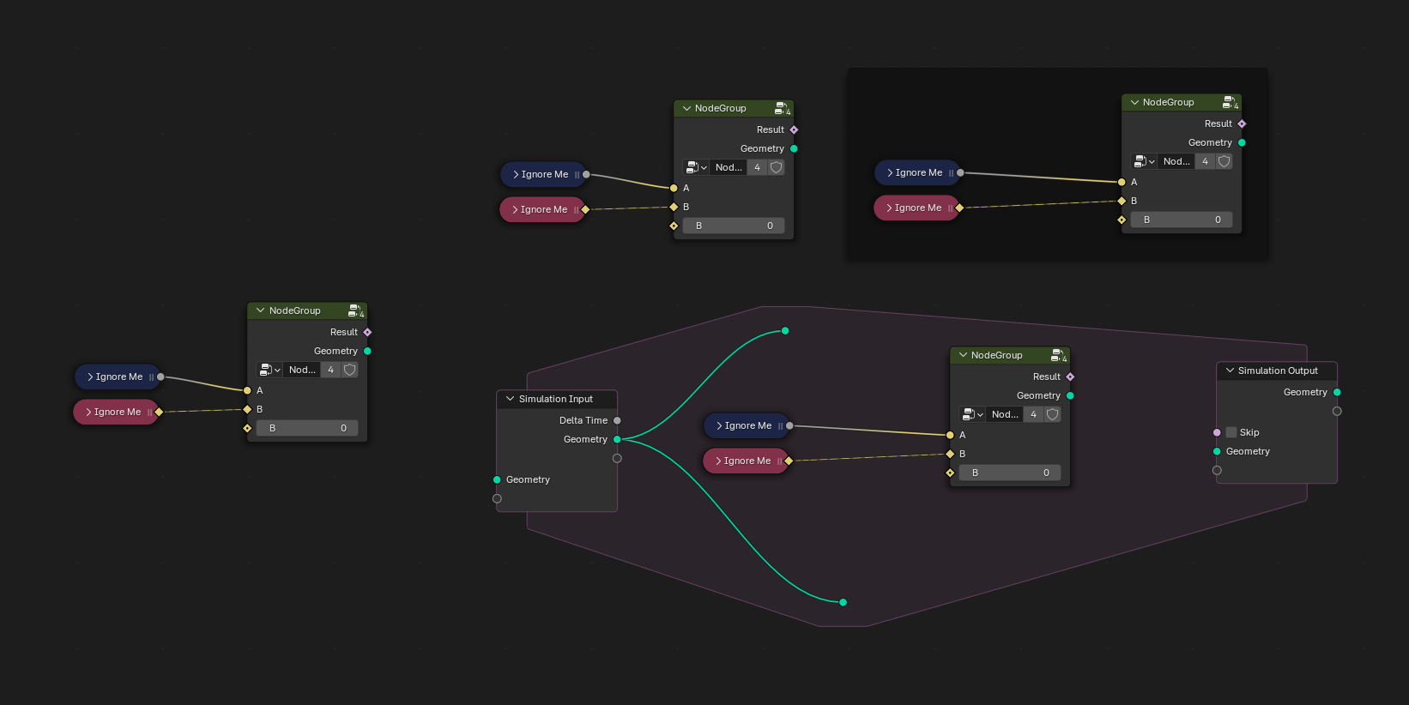Expand red Ignore Me node inside simulation zone

[718, 461]
